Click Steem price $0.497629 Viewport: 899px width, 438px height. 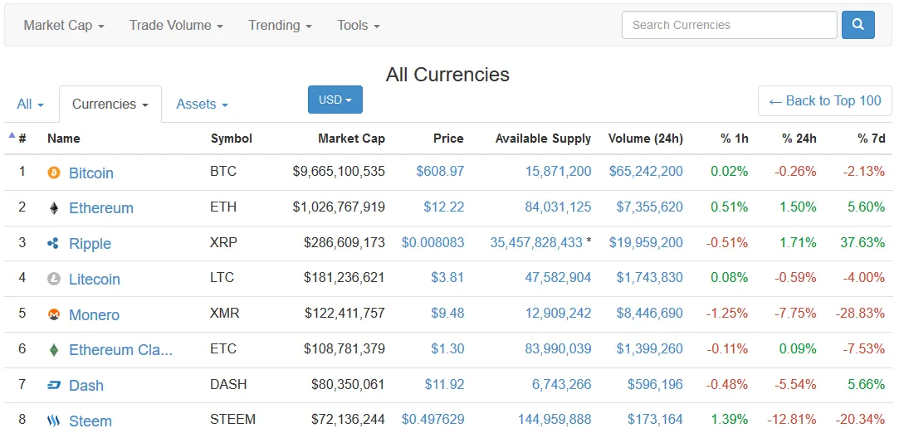(x=432, y=420)
